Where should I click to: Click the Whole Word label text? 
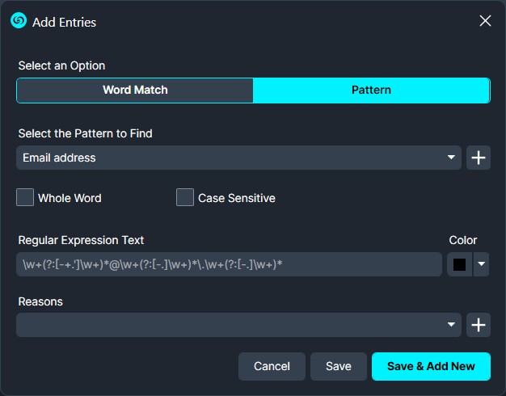[x=70, y=198]
